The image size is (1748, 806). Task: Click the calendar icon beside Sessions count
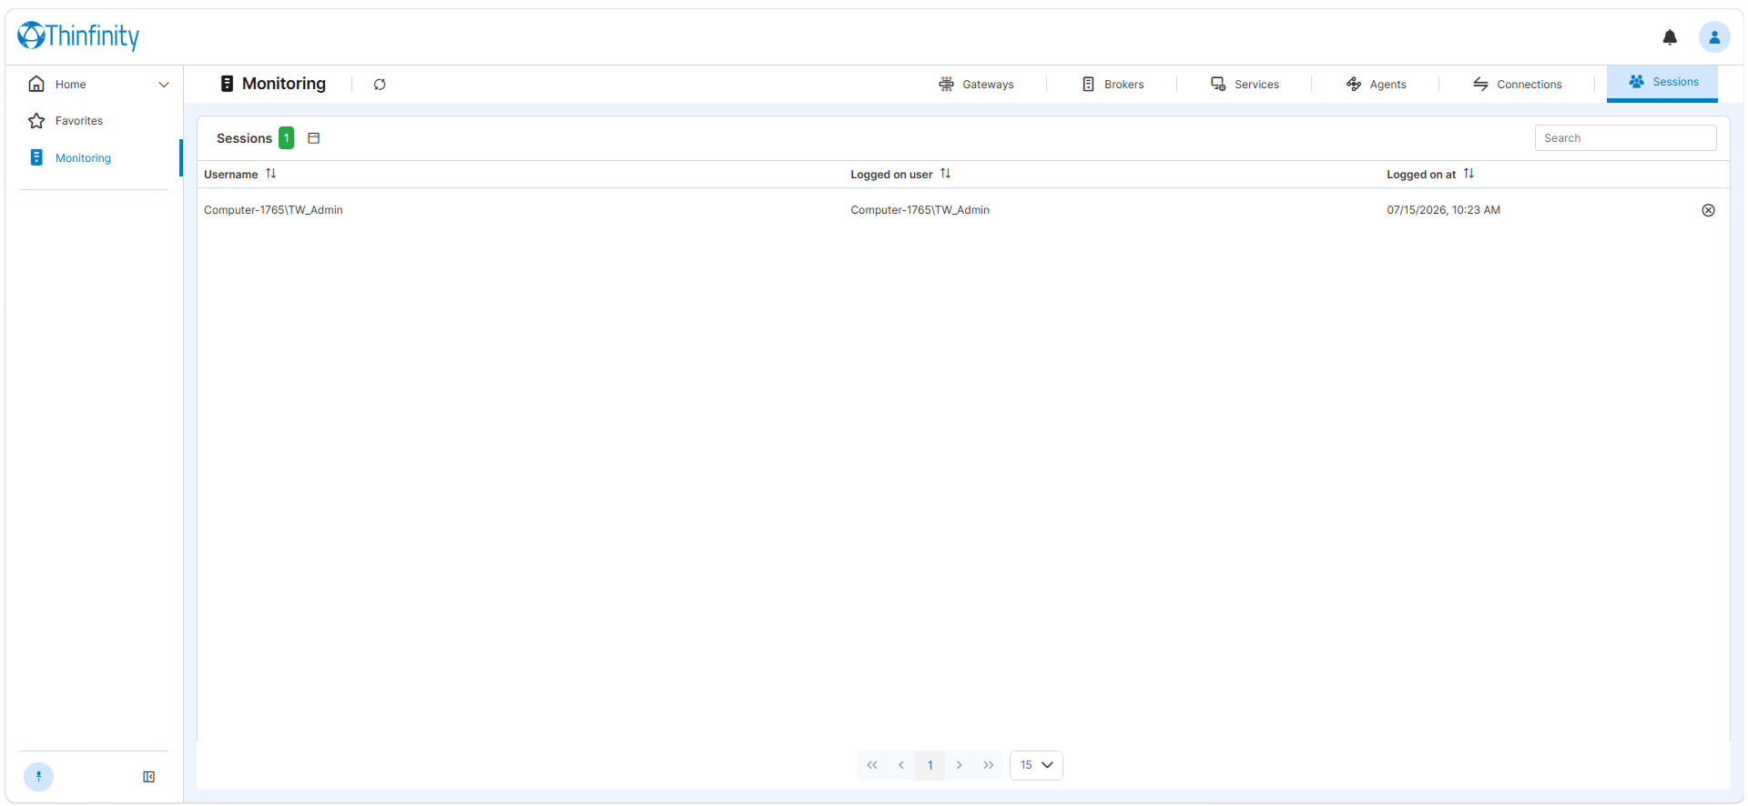click(314, 138)
